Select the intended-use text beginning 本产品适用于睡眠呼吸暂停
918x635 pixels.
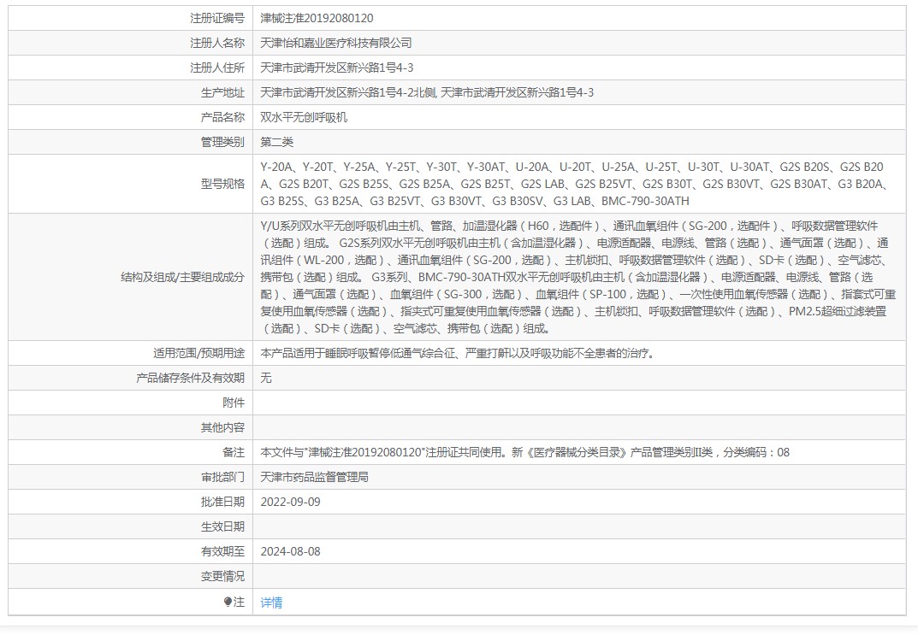click(x=457, y=353)
